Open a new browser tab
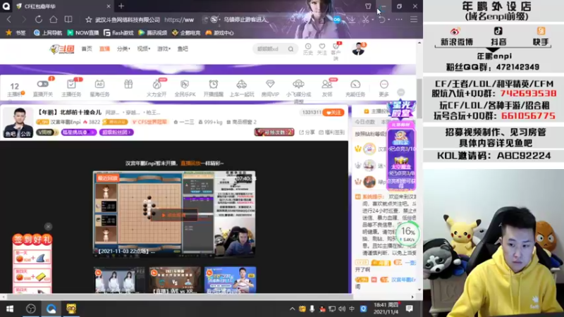The height and width of the screenshot is (317, 564). pos(121,6)
